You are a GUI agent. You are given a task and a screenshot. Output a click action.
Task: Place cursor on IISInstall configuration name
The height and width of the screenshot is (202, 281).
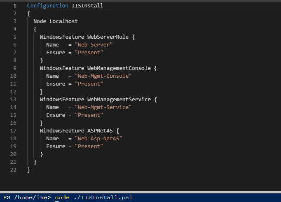(87, 6)
